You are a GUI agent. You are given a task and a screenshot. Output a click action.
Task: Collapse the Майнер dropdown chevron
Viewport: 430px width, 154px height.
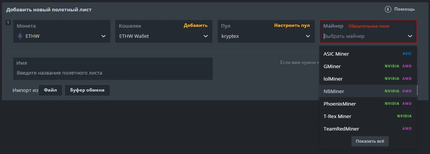pos(410,36)
